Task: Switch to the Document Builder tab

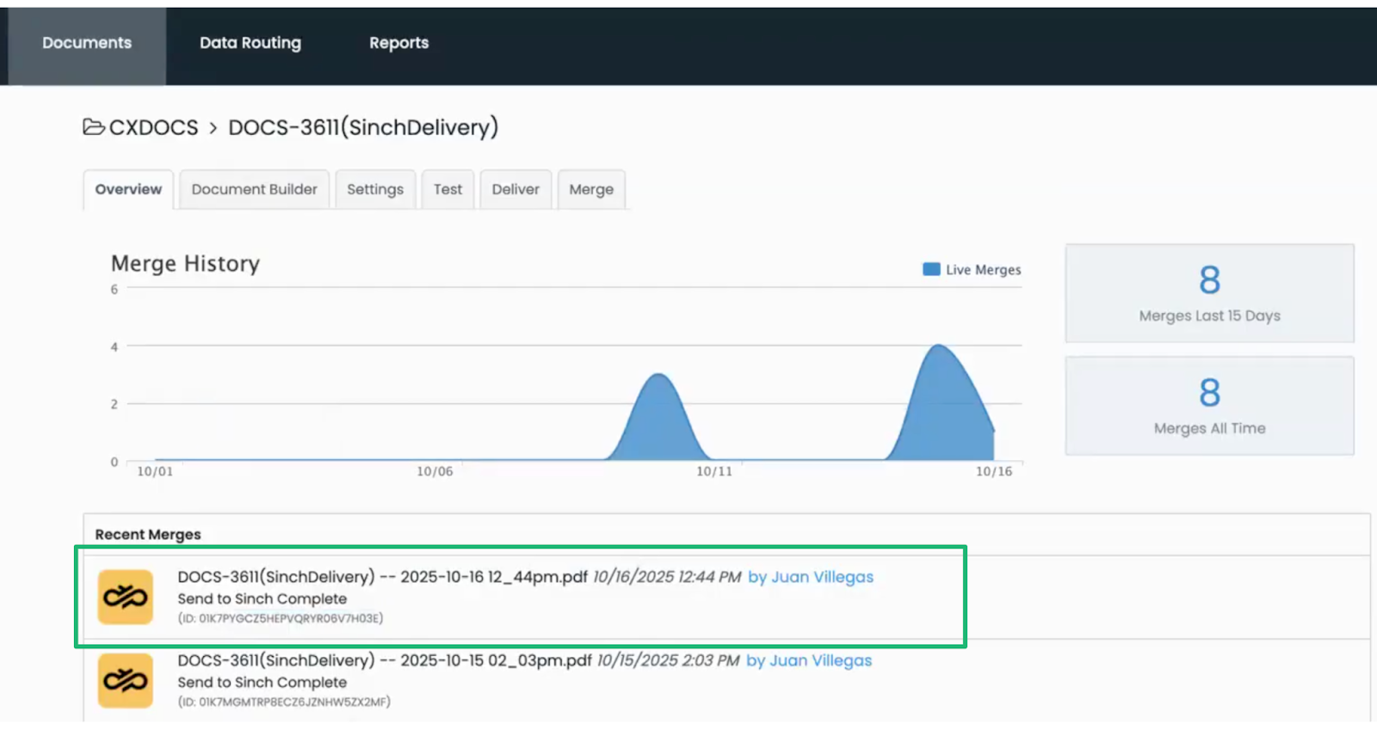Action: [x=254, y=189]
